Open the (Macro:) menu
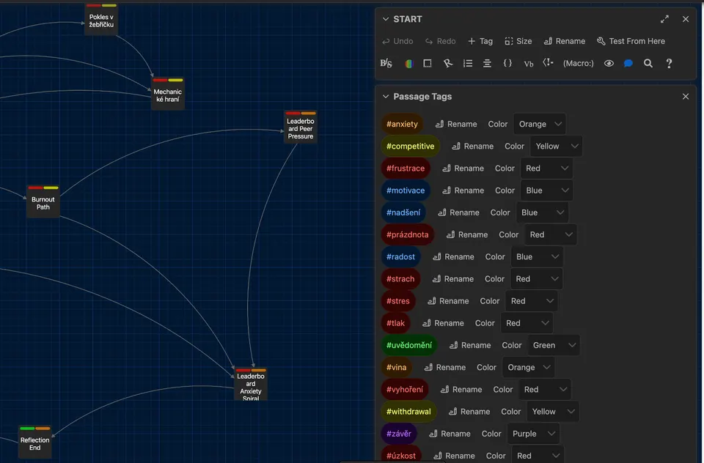704x463 pixels. [579, 63]
